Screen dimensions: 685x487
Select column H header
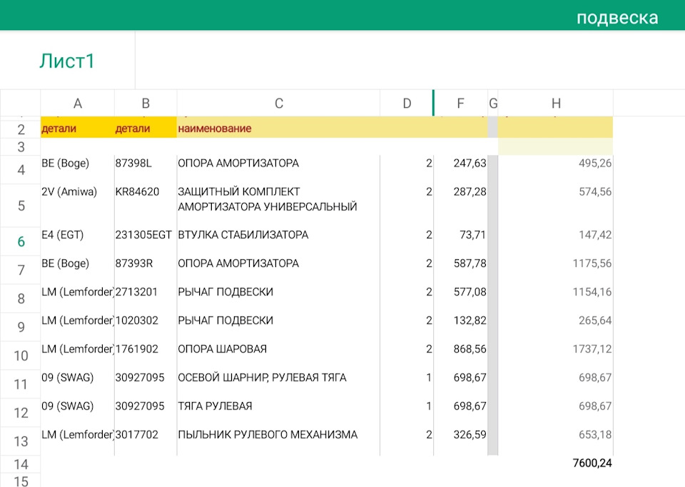(x=556, y=104)
